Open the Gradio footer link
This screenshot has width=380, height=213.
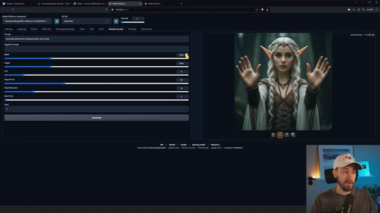tap(183, 145)
